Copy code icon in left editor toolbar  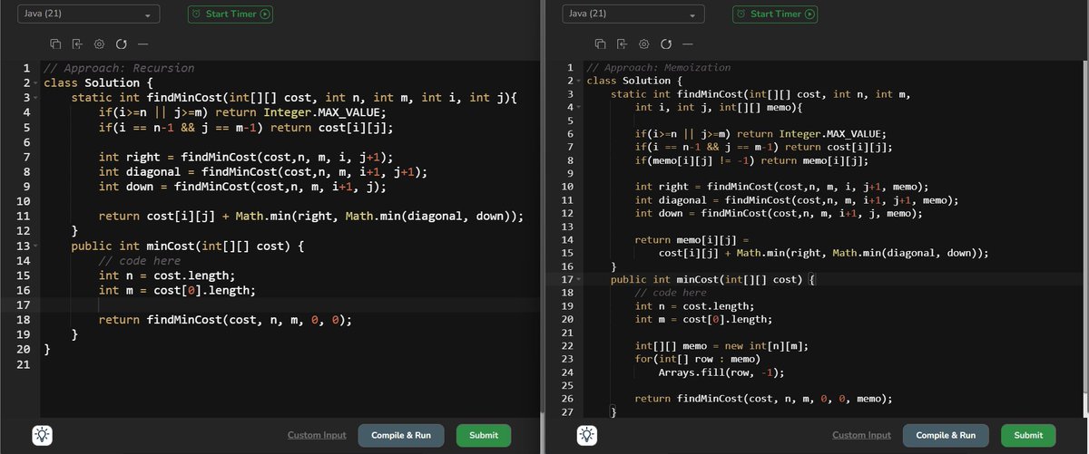pyautogui.click(x=55, y=43)
